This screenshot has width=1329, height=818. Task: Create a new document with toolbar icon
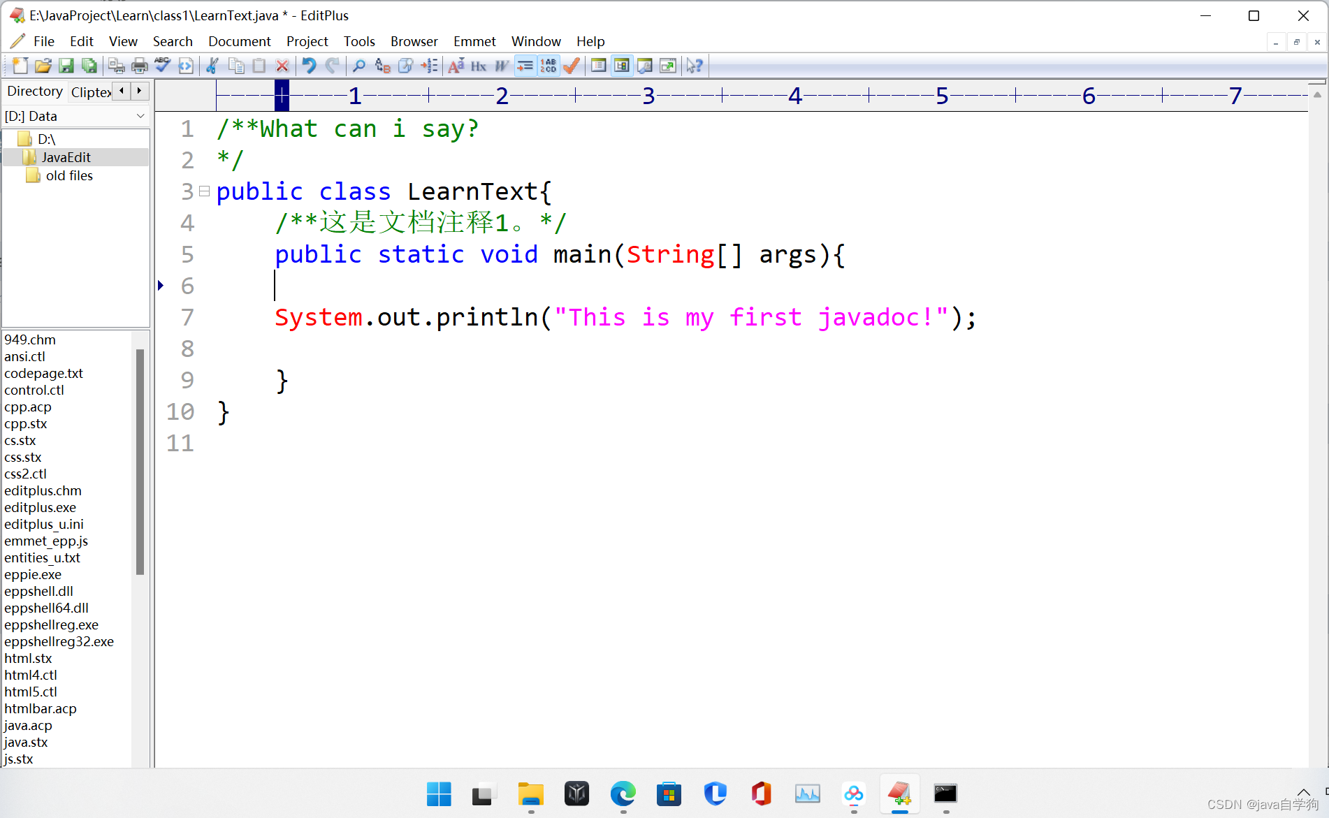pyautogui.click(x=20, y=66)
